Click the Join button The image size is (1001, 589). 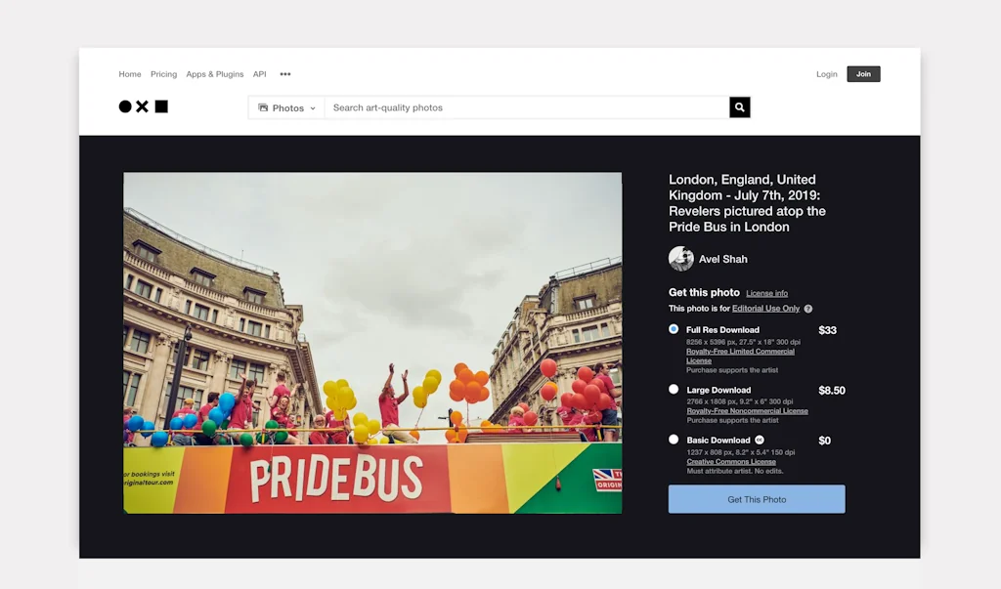[x=863, y=74]
